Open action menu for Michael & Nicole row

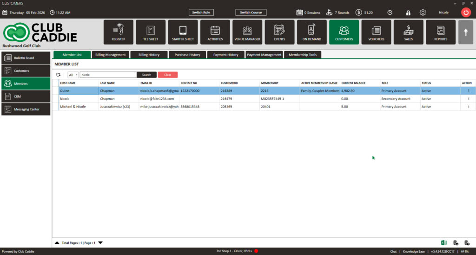pos(468,107)
